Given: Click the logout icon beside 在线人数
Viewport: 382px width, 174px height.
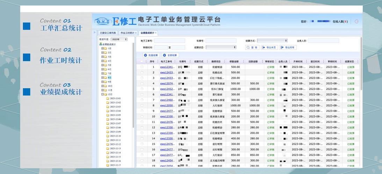Looking at the screenshot, I should [357, 21].
